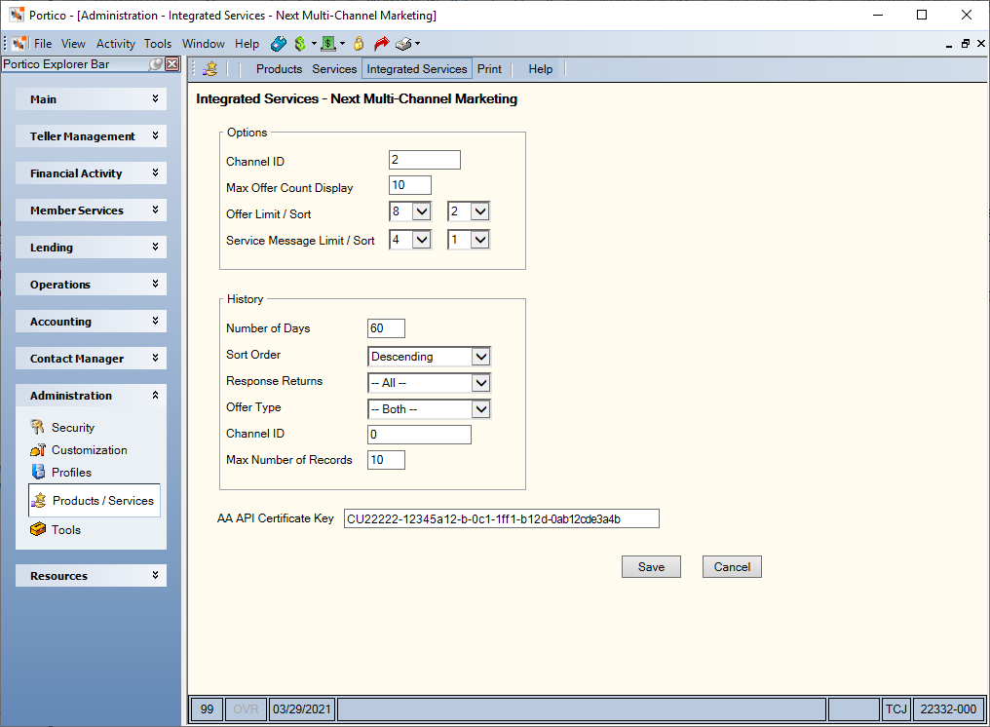This screenshot has height=727, width=990.
Task: Open the Tools menu in the menu bar
Action: [x=158, y=44]
